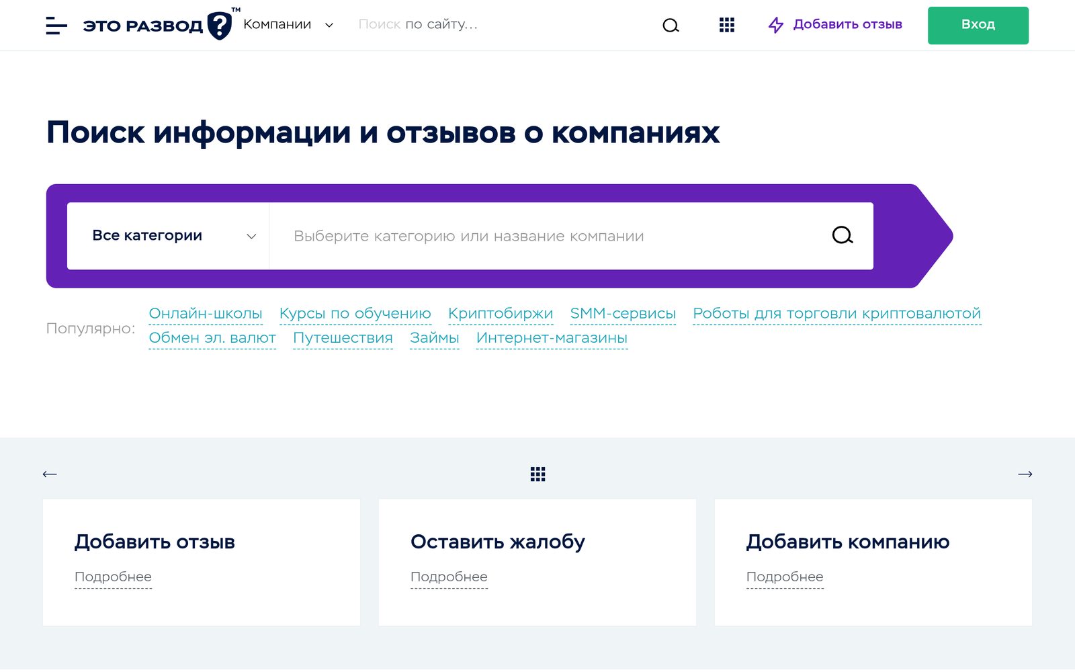Open the header grid apps icon
Image resolution: width=1075 pixels, height=672 pixels.
click(x=726, y=25)
